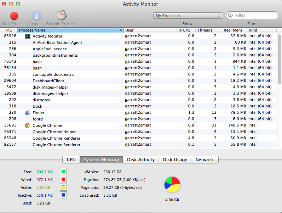Viewport: 282px width, 213px height.
Task: Switch to the Disk Usage tab
Action: click(175, 159)
